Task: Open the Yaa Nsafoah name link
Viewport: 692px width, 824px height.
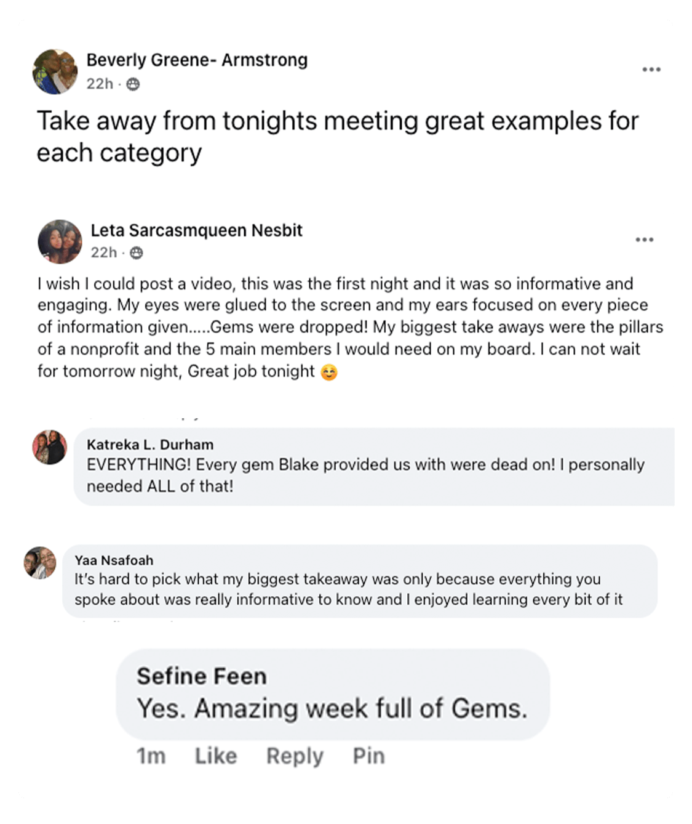Action: point(114,560)
